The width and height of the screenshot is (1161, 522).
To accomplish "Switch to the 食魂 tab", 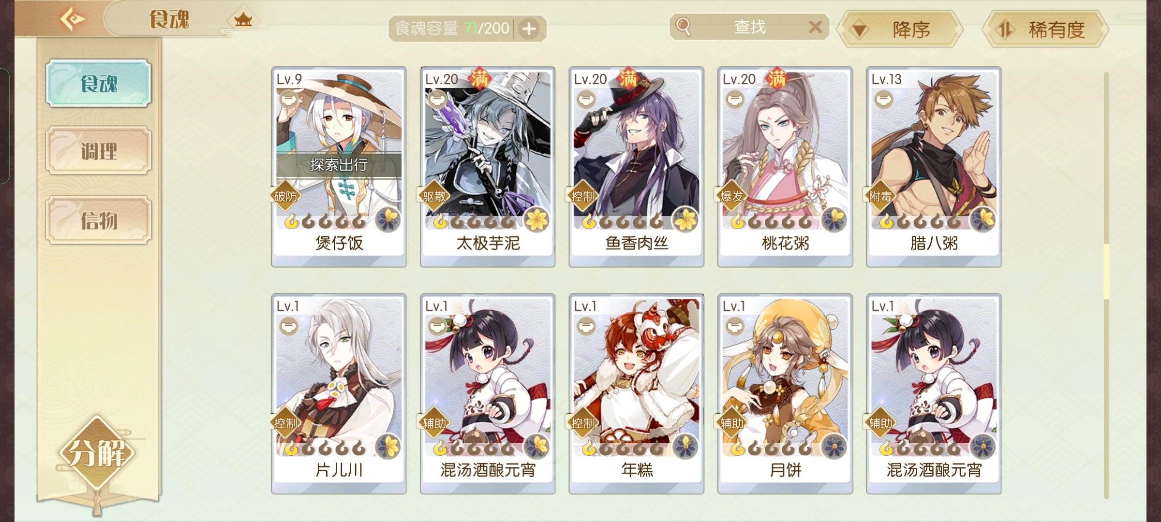I will coord(99,83).
